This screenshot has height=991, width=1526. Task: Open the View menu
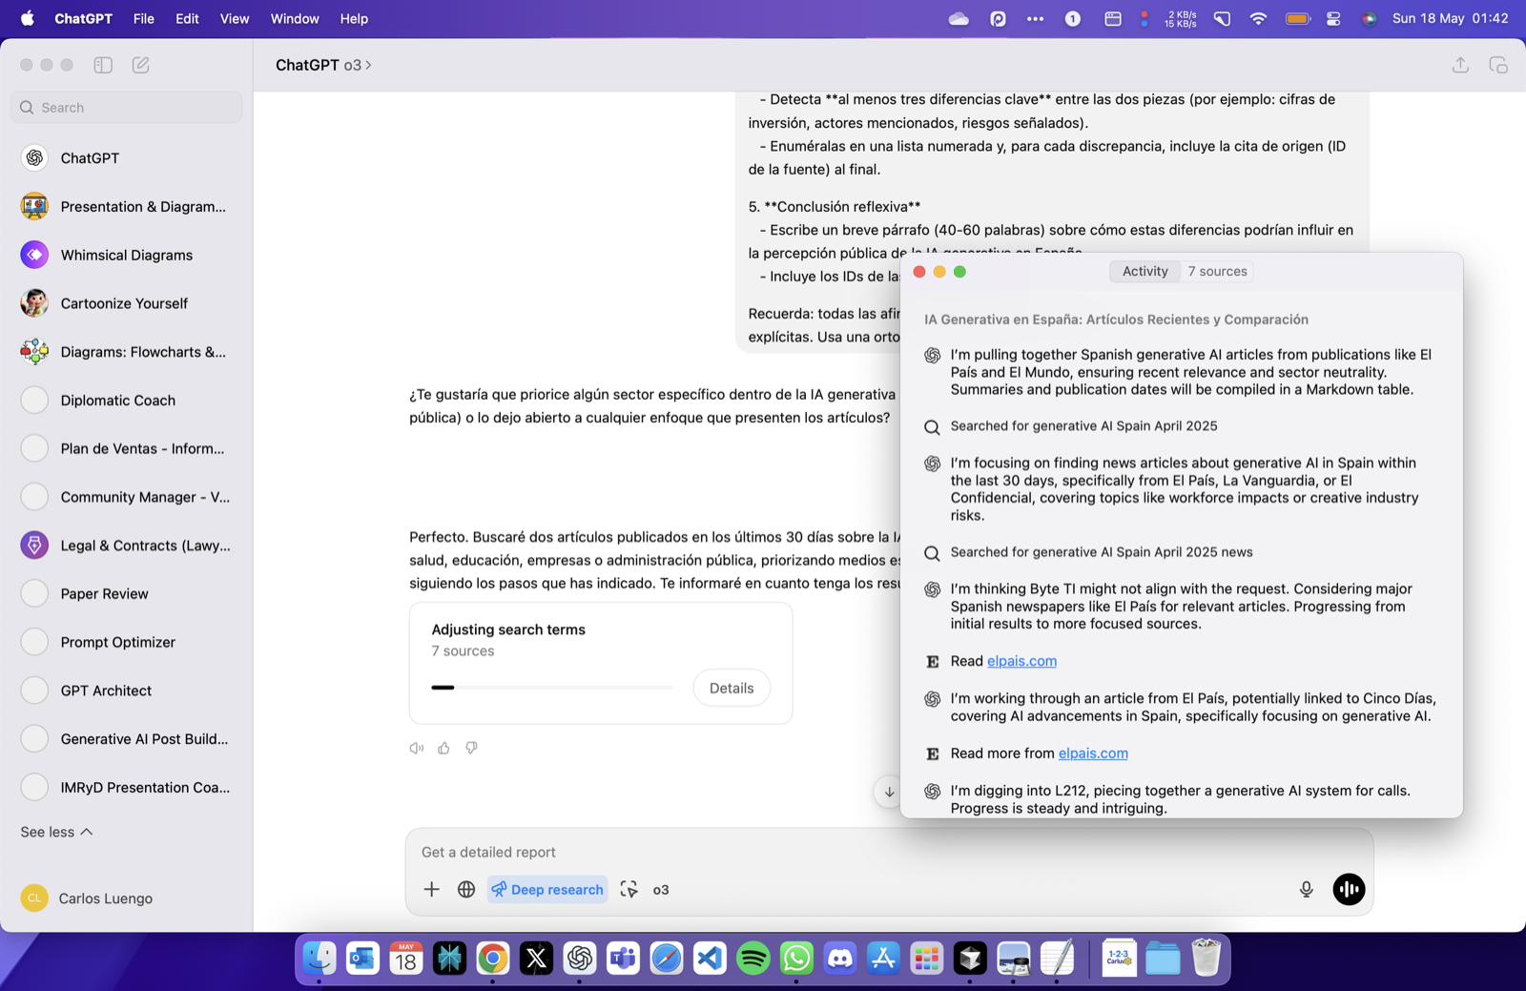234,18
